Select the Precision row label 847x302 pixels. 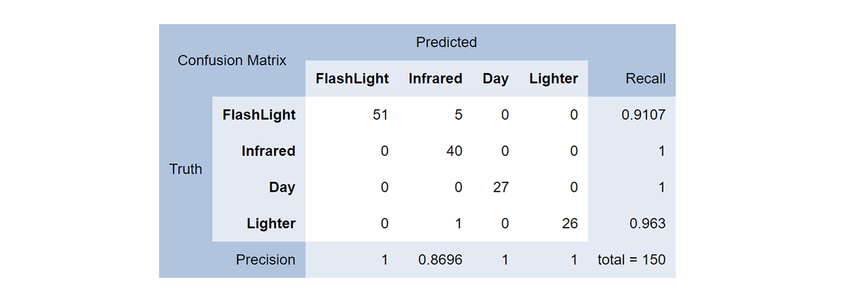[266, 259]
